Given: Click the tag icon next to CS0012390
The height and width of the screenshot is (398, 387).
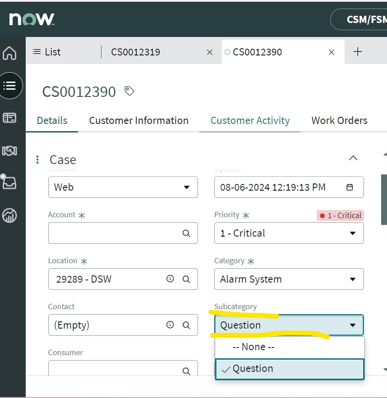Looking at the screenshot, I should (129, 91).
